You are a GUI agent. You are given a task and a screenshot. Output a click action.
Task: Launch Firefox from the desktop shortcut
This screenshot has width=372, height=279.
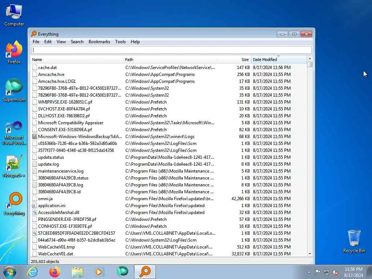coord(14,52)
